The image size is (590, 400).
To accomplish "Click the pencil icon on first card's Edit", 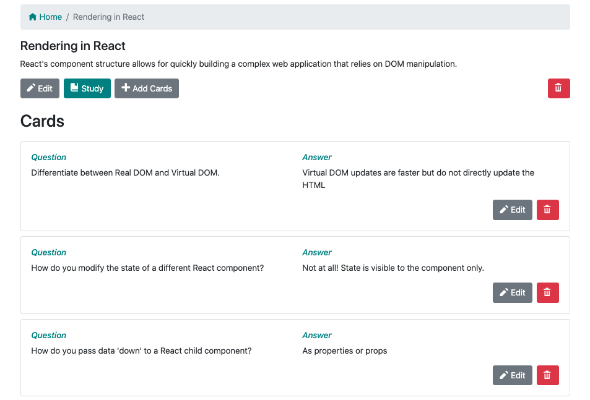I will 504,210.
